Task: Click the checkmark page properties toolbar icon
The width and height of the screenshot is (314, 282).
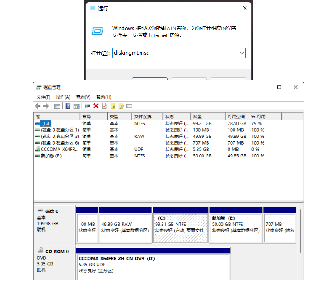Action: coord(104,106)
